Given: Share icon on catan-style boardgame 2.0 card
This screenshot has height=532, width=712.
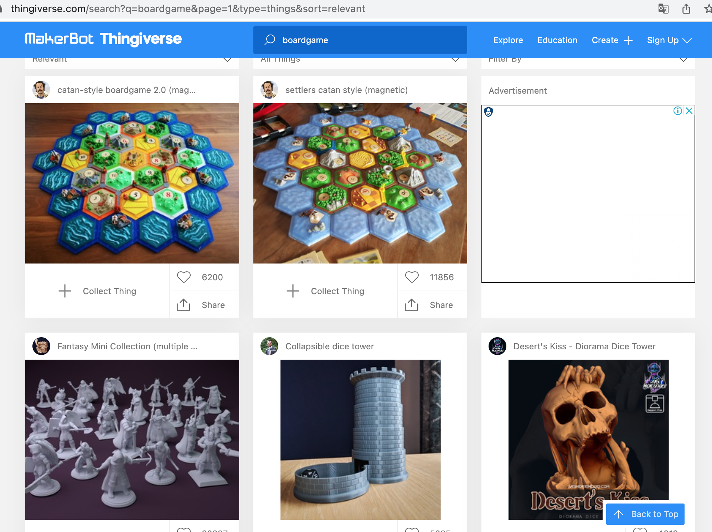Looking at the screenshot, I should tap(184, 305).
